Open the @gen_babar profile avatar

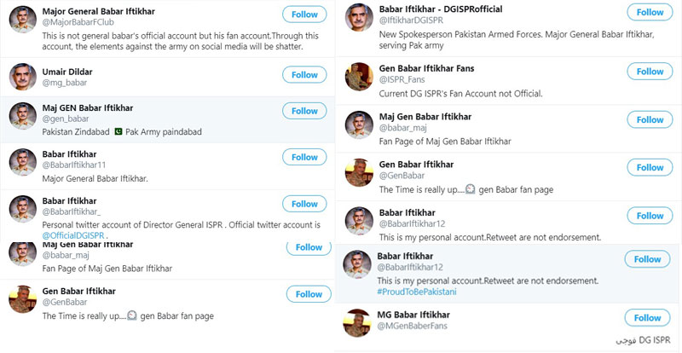pos(23,116)
